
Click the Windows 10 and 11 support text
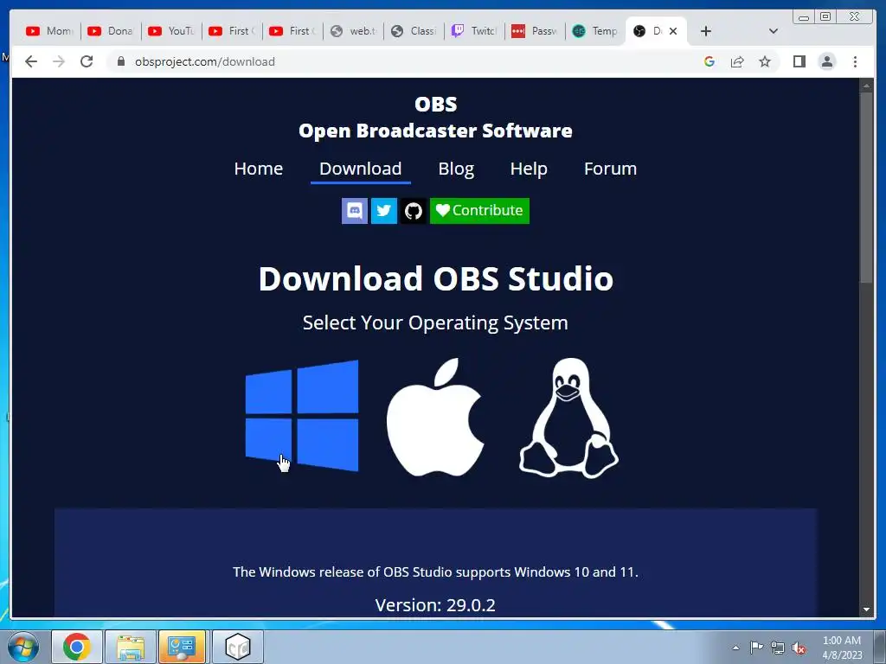(x=435, y=572)
